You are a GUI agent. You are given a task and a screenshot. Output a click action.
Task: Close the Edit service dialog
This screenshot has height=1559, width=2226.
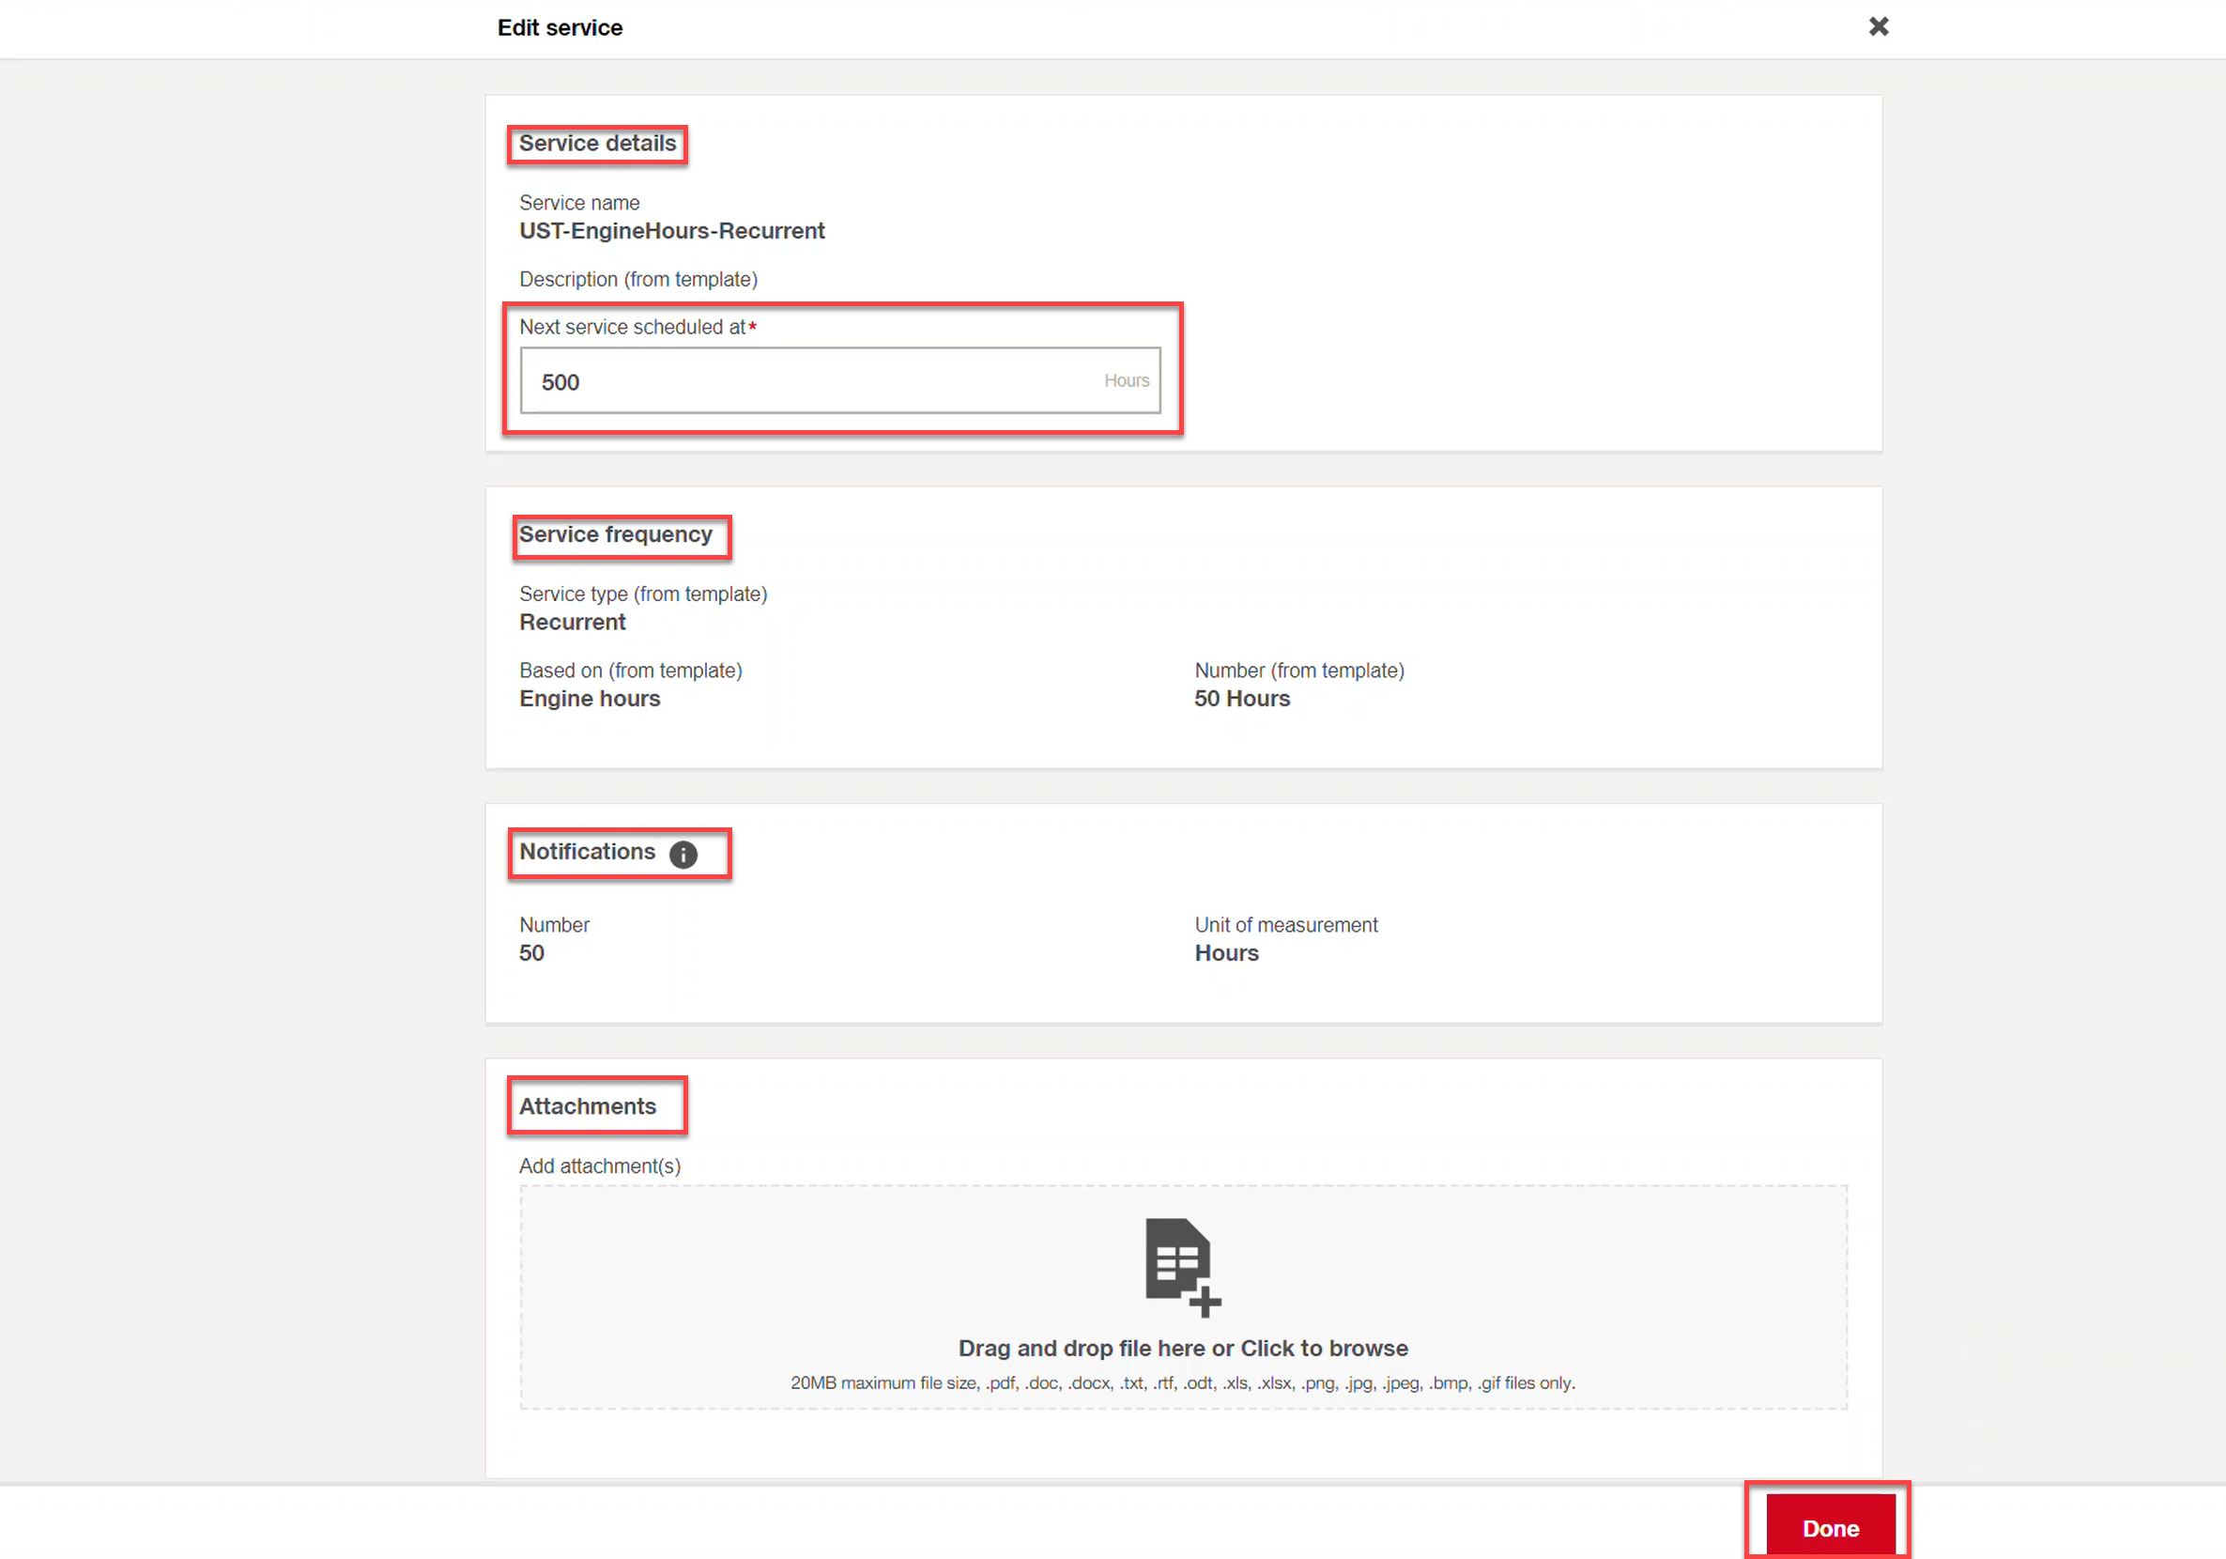pos(1878,26)
